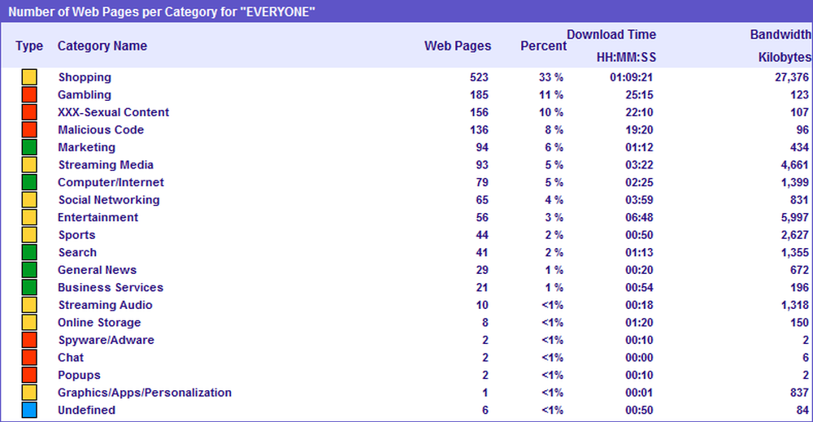The image size is (813, 422).
Task: Select the Computer/Internet category name
Action: tap(111, 182)
